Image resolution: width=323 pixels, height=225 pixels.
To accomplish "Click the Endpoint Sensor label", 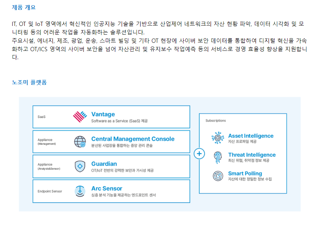I will point(50,191).
